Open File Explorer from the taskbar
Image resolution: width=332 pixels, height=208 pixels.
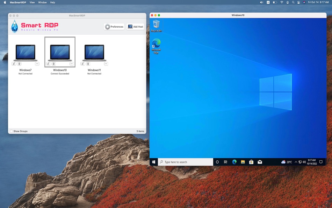click(243, 162)
